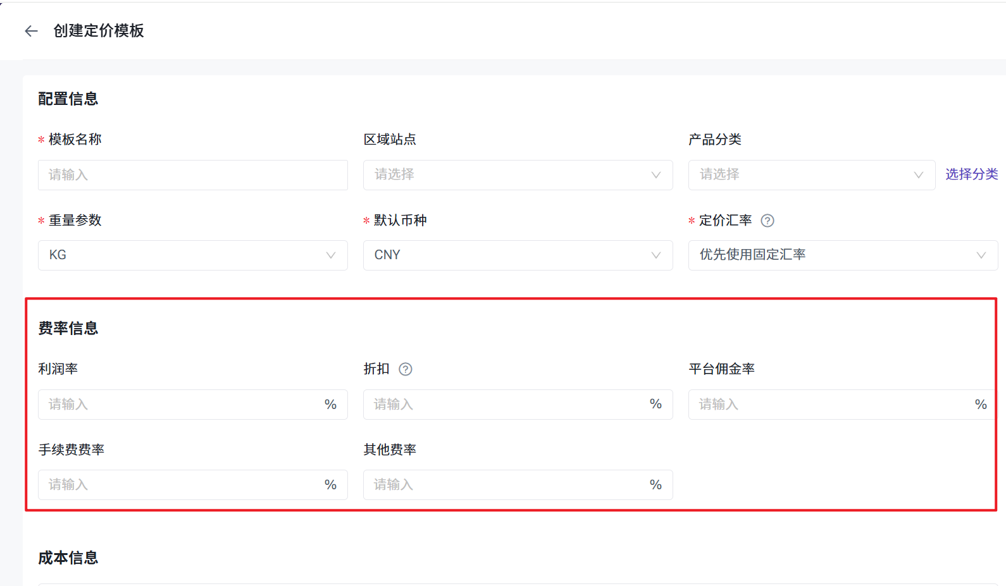
Task: Focus the 模板名称 input field
Action: (193, 175)
